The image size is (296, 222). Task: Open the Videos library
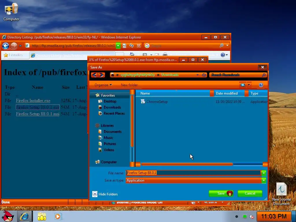109,150
